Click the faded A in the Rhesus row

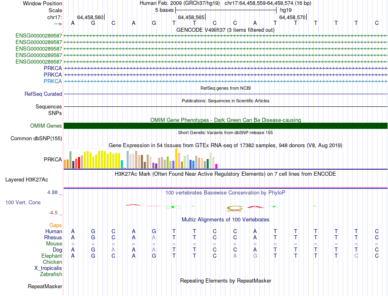coord(154,237)
